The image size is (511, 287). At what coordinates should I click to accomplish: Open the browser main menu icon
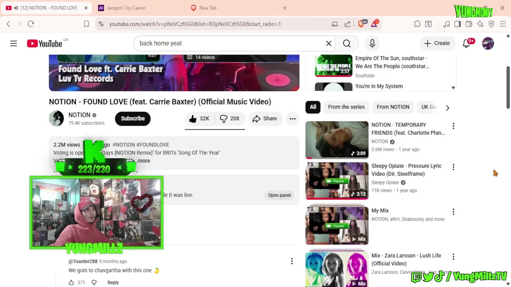point(503,24)
